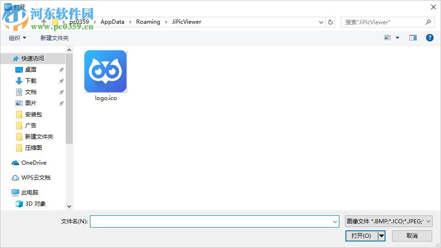
Task: Go up one folder level arrow
Action: (x=44, y=22)
